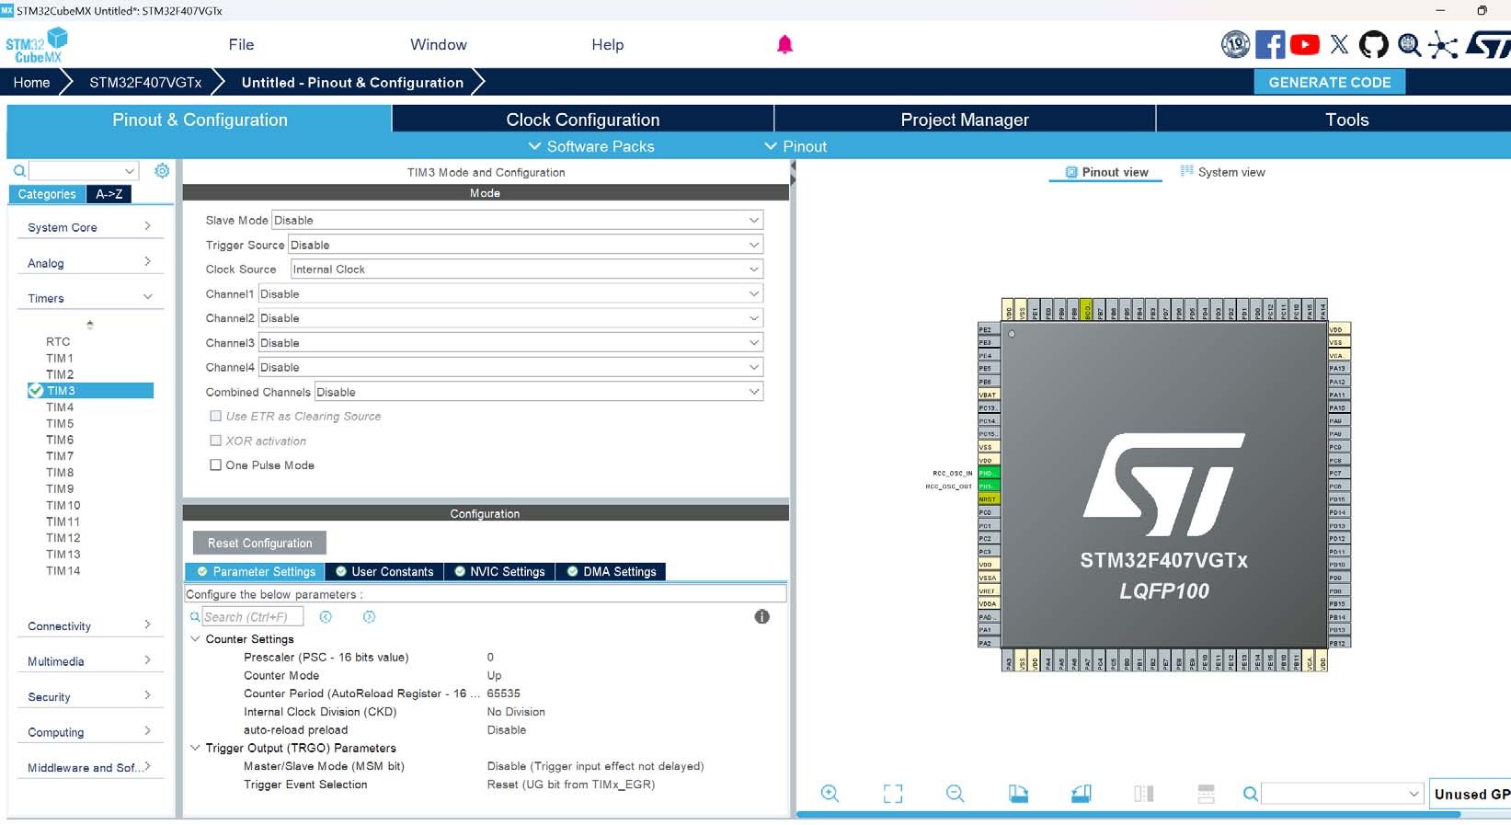The width and height of the screenshot is (1511, 825).
Task: Open the Channel1 dropdown
Action: (x=510, y=293)
